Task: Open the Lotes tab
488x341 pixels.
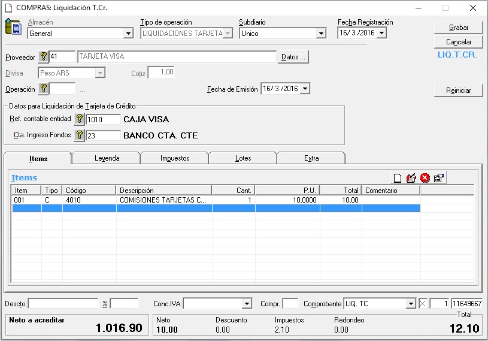Action: [x=243, y=158]
